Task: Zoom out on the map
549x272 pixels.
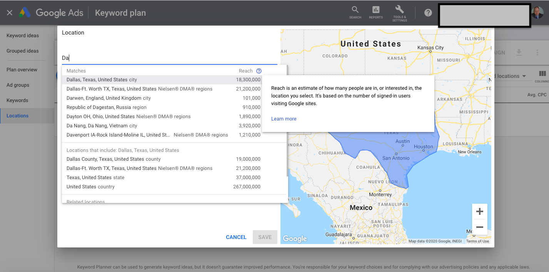Action: pos(480,227)
